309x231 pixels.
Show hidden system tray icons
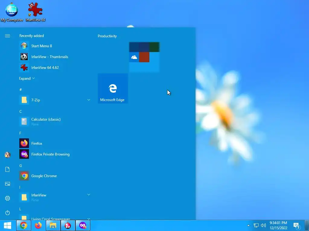click(x=249, y=225)
